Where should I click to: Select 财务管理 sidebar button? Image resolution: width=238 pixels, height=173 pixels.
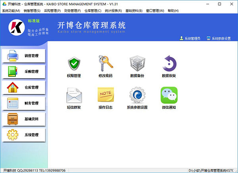(x=23, y=103)
